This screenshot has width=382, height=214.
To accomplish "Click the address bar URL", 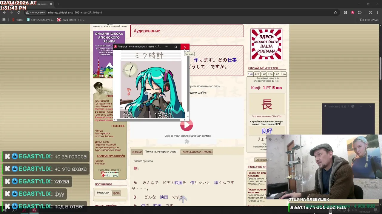I will [x=75, y=12].
